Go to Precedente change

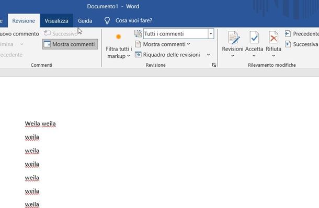point(302,34)
